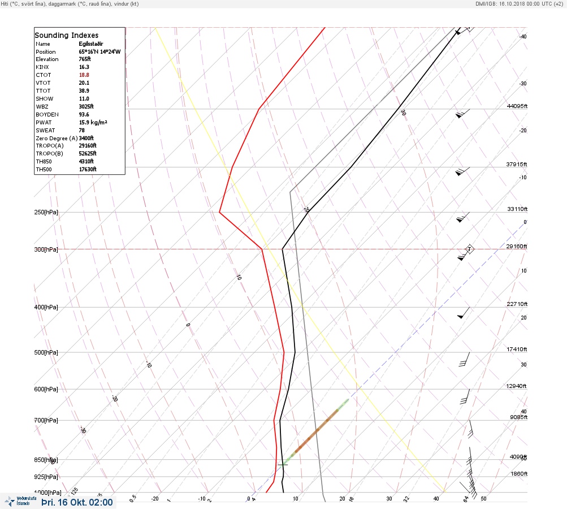Image resolution: width=567 pixels, height=509 pixels.
Task: Click the VTOT value 20.1
Action: [84, 83]
